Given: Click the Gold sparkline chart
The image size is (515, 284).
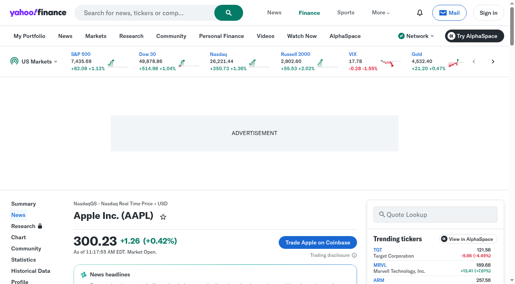Looking at the screenshot, I should click(456, 63).
